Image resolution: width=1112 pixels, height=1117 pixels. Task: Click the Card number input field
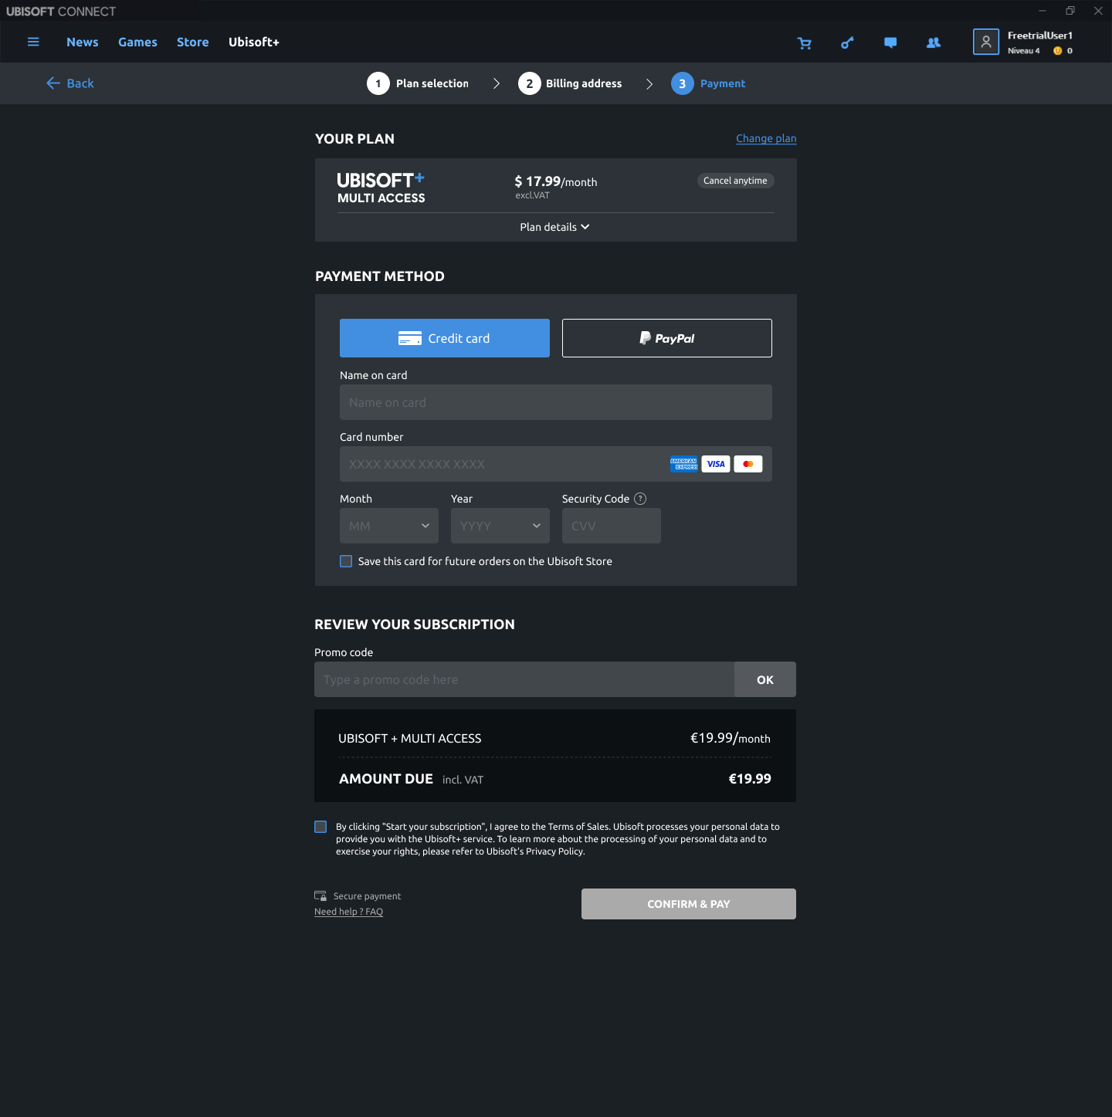point(502,464)
